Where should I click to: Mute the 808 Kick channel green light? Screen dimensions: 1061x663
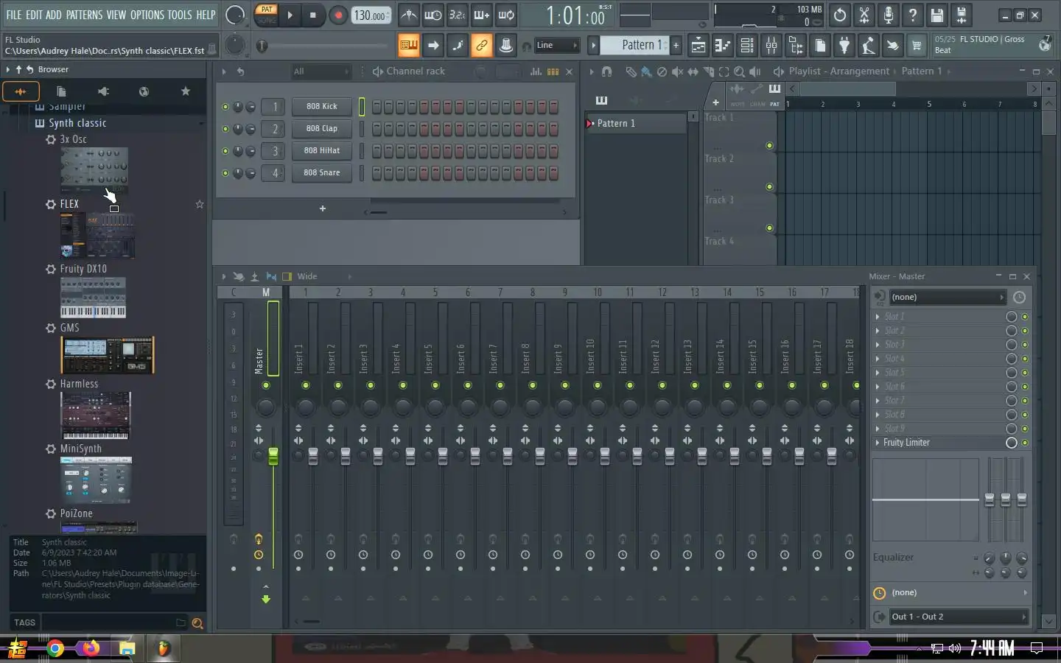pyautogui.click(x=225, y=107)
